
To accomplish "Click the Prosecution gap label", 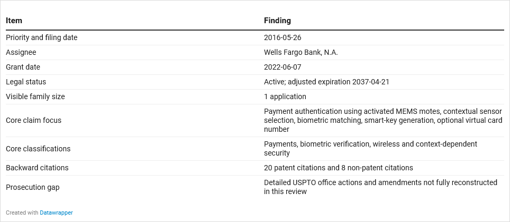I will coord(32,187).
